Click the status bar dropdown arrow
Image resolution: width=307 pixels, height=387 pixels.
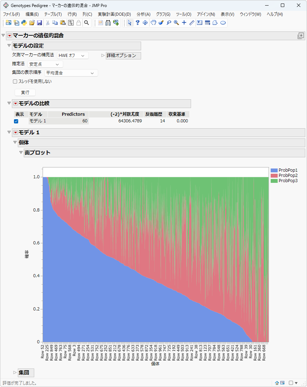tap(296, 383)
